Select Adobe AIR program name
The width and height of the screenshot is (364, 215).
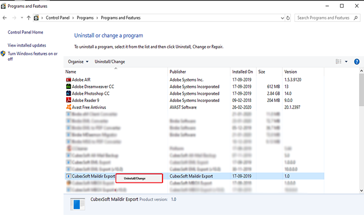pos(81,80)
